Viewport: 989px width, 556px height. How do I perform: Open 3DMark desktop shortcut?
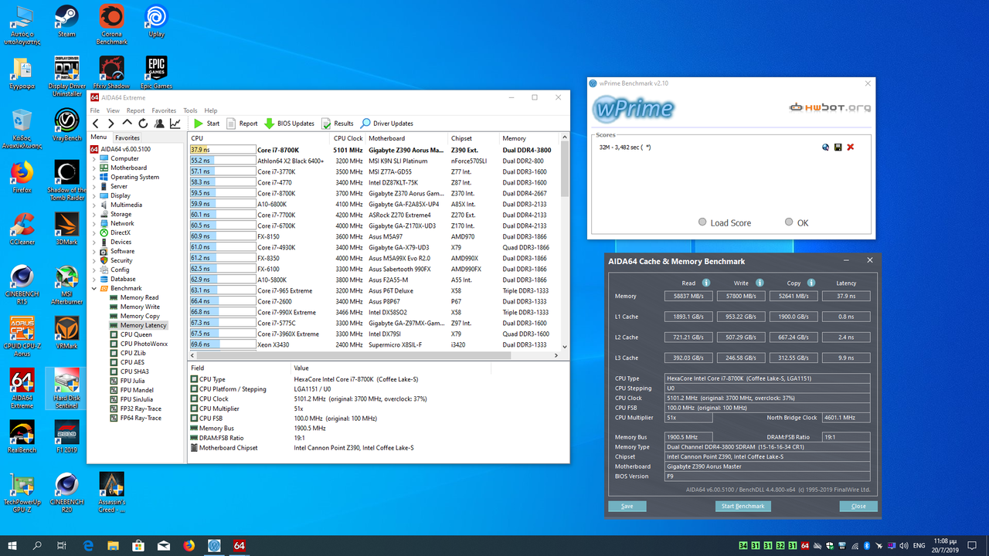point(66,229)
